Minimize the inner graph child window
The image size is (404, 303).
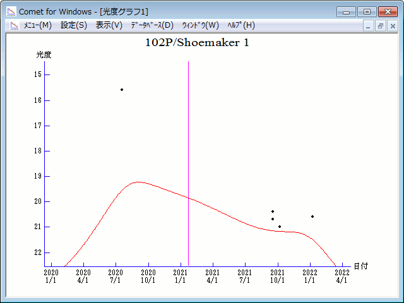pyautogui.click(x=369, y=26)
